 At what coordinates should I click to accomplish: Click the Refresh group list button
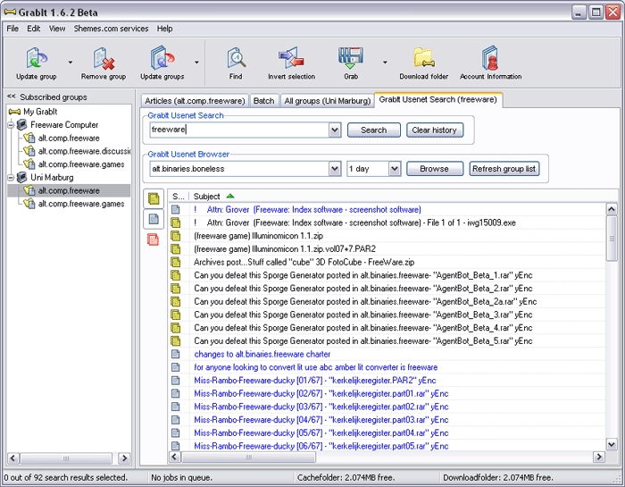coord(504,169)
